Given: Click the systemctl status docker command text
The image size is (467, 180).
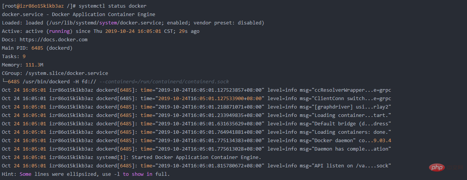Looking at the screenshot, I should coord(112,6).
